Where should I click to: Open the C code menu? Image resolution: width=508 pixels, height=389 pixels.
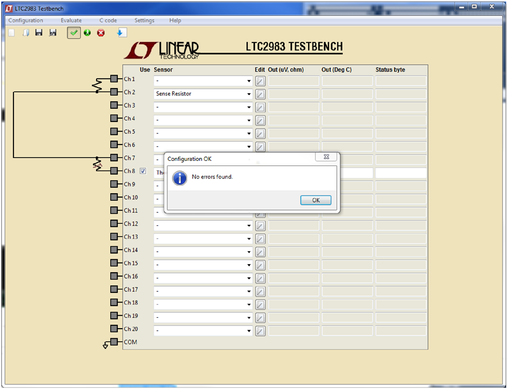108,20
